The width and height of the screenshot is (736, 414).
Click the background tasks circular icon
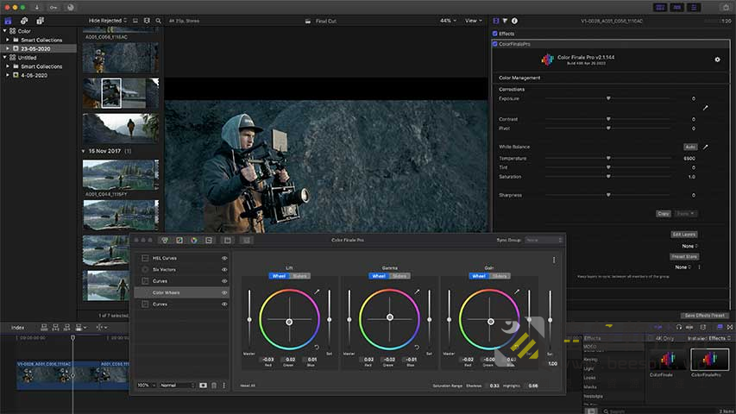pos(71,8)
